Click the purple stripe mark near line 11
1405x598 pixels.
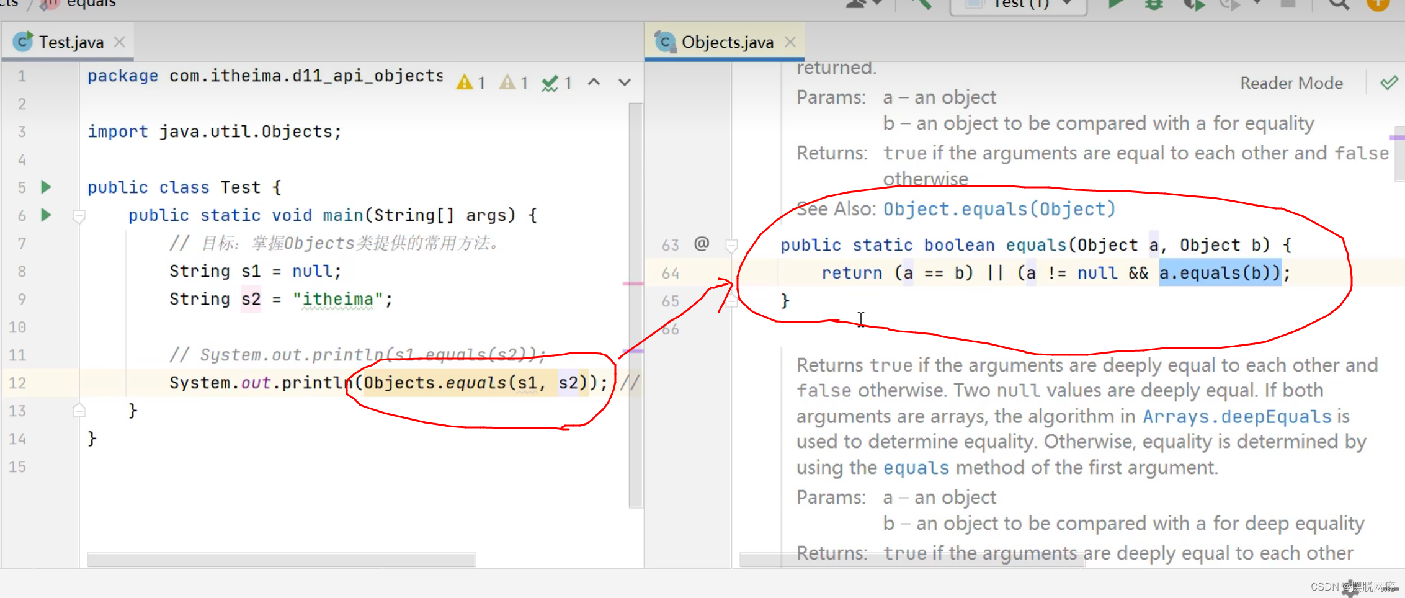click(x=633, y=351)
